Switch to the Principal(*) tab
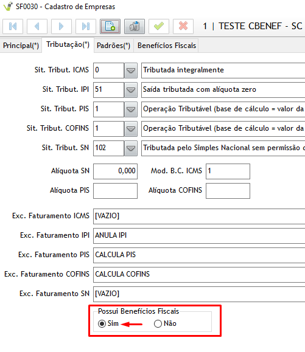Viewport: 305px width, 352px height. pos(21,46)
